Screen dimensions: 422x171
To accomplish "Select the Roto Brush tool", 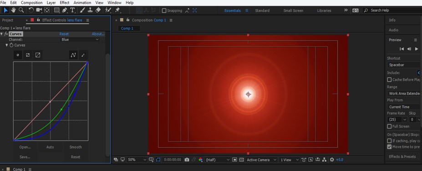I will [108, 10].
